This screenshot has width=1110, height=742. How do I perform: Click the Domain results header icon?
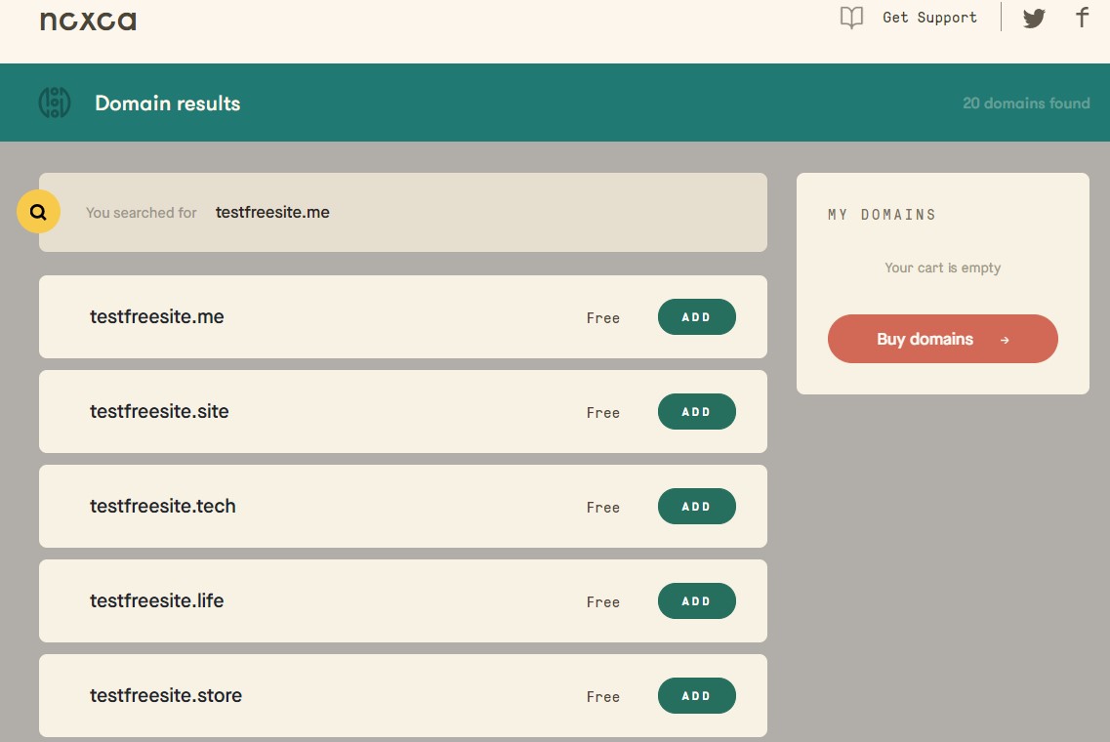pyautogui.click(x=55, y=103)
